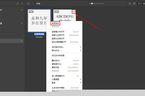Expand the 添加至文件夹... submenu
The width and height of the screenshot is (145, 96).
point(64,47)
